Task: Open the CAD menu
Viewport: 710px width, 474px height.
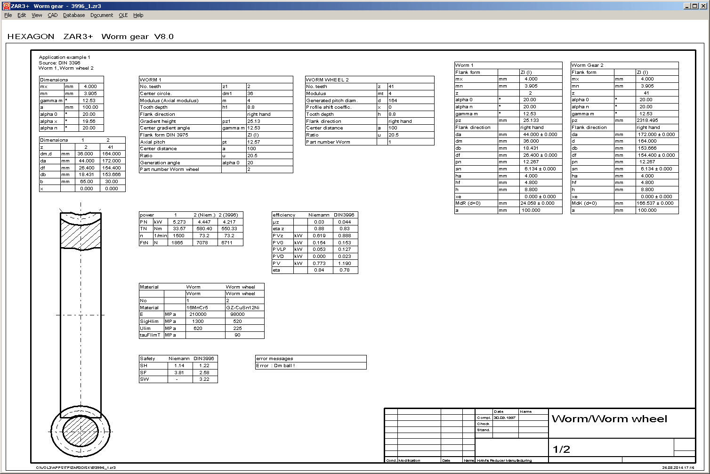Action: (53, 15)
